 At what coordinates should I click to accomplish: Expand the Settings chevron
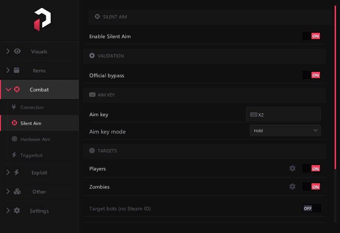click(x=8, y=210)
